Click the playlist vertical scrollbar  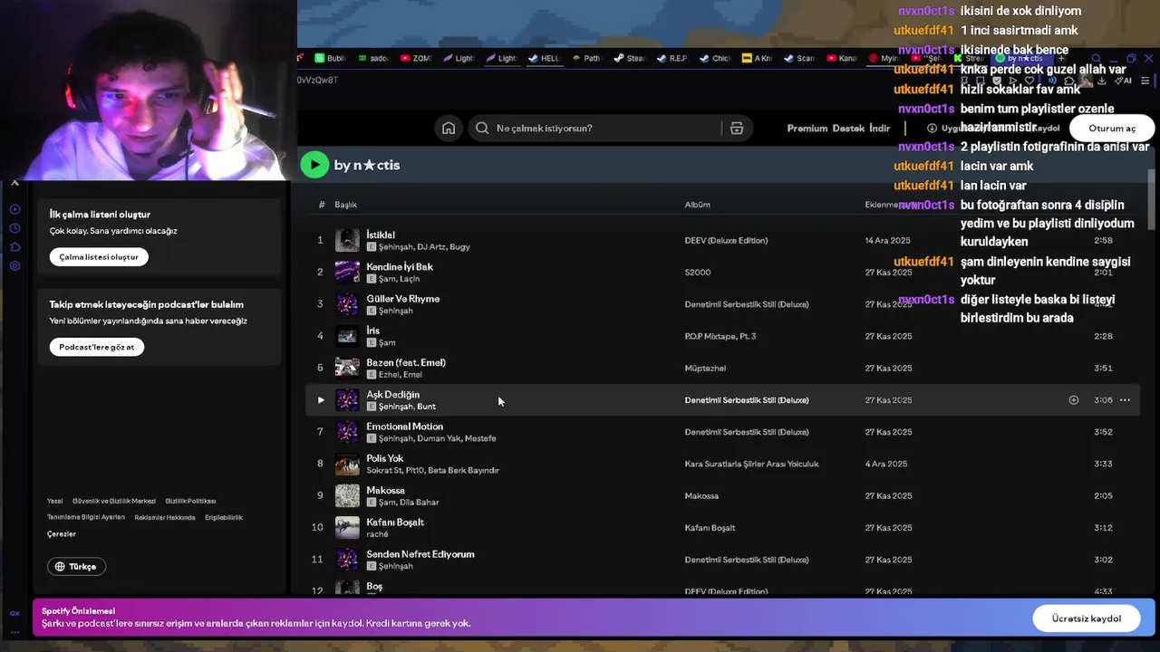click(x=1151, y=201)
